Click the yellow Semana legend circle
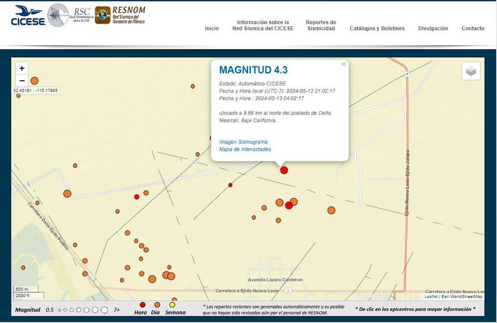The width and height of the screenshot is (497, 323). (173, 304)
